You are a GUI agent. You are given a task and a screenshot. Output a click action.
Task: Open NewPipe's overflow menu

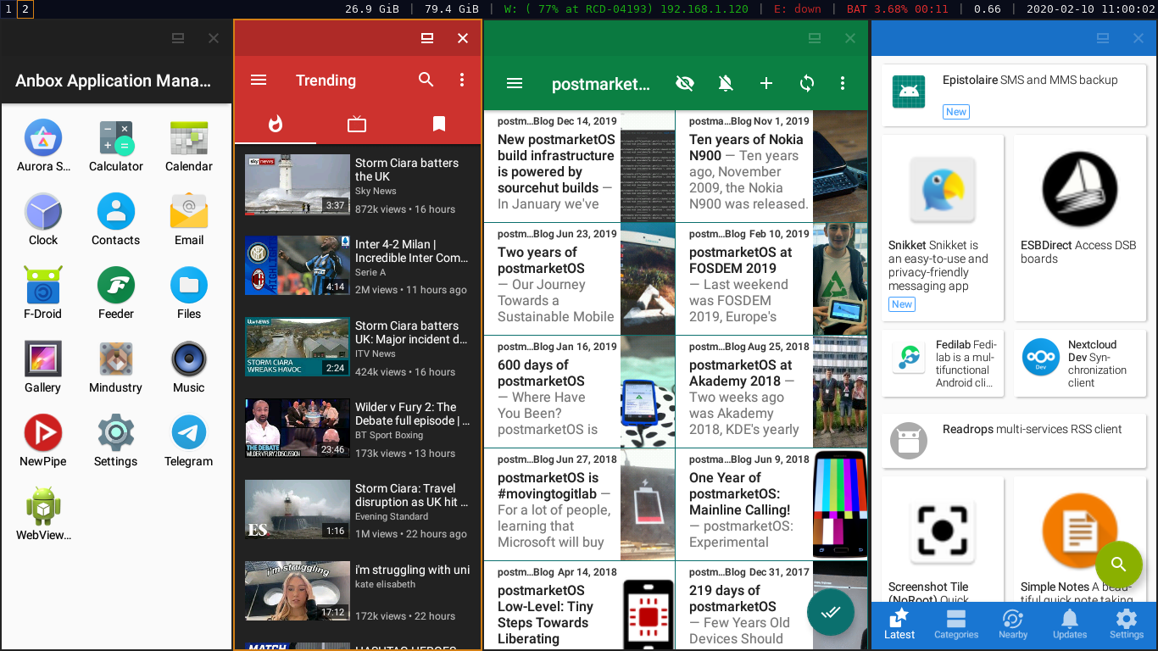(x=462, y=80)
